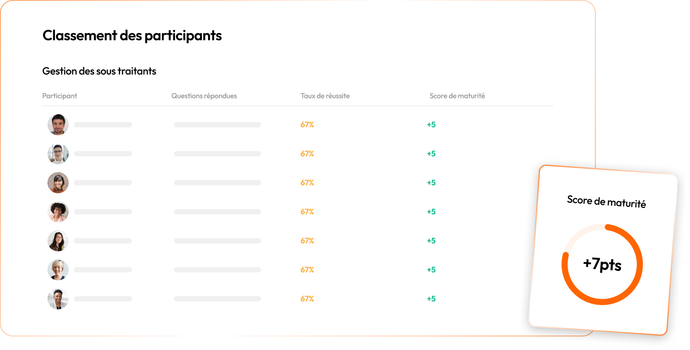
Task: Sort by Taux de réussite column header
Action: tap(325, 96)
